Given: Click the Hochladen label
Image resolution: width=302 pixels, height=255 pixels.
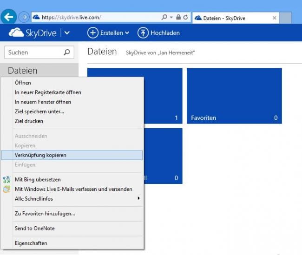Looking at the screenshot, I should [x=165, y=33].
